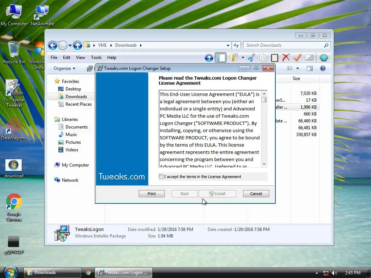Open the folder options icon in the toolbar

click(234, 58)
